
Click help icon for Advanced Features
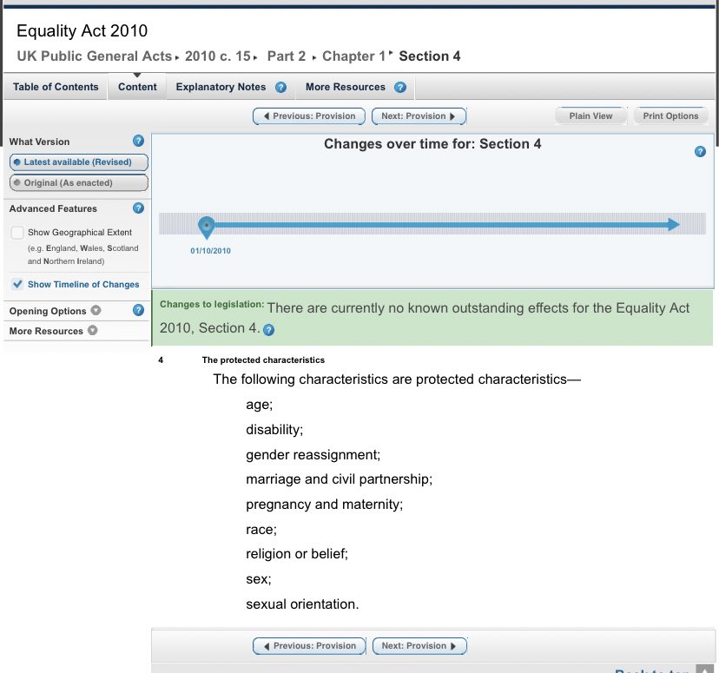point(138,208)
